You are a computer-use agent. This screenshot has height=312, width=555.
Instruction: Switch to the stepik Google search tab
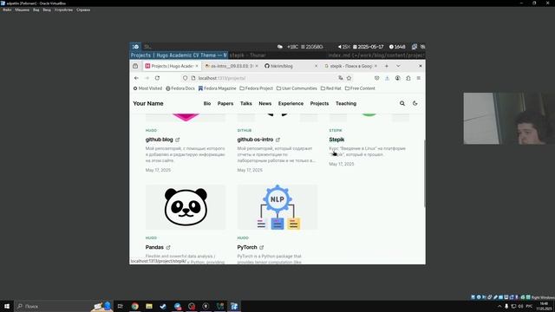coord(350,66)
